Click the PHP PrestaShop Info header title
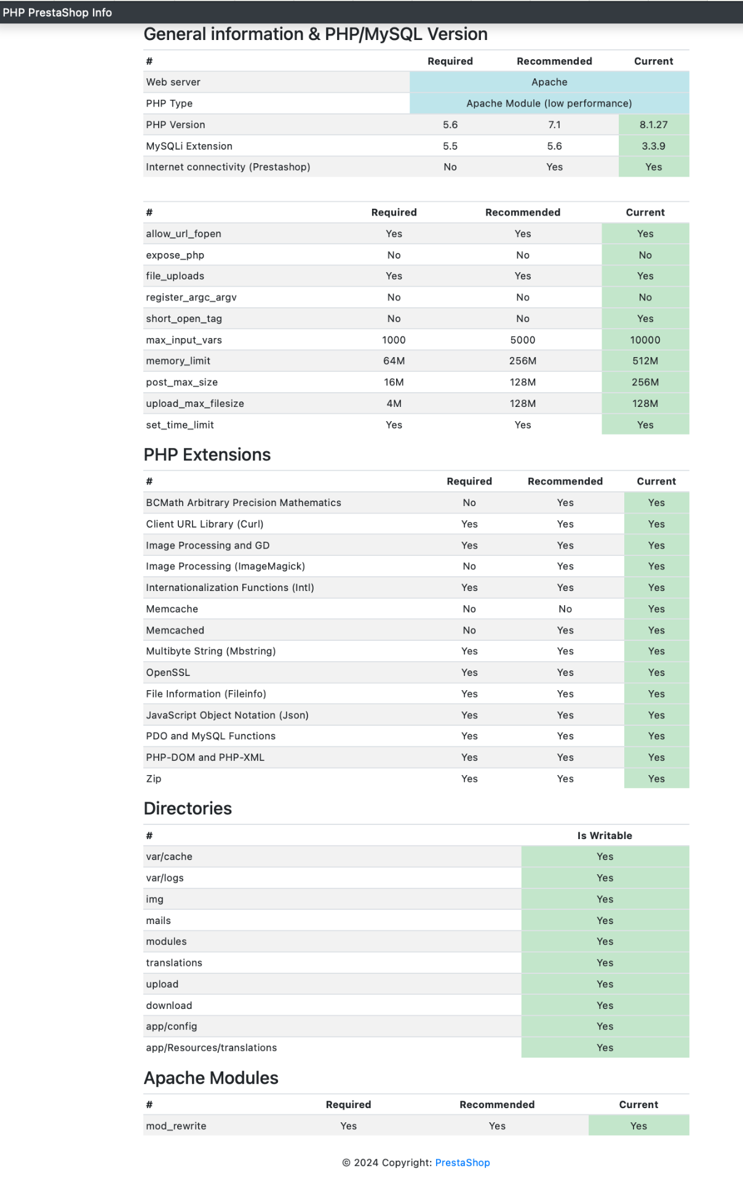The image size is (743, 1182). (57, 12)
